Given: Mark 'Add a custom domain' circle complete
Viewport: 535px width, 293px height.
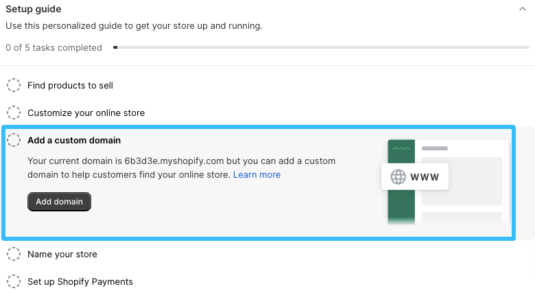Looking at the screenshot, I should (x=14, y=140).
